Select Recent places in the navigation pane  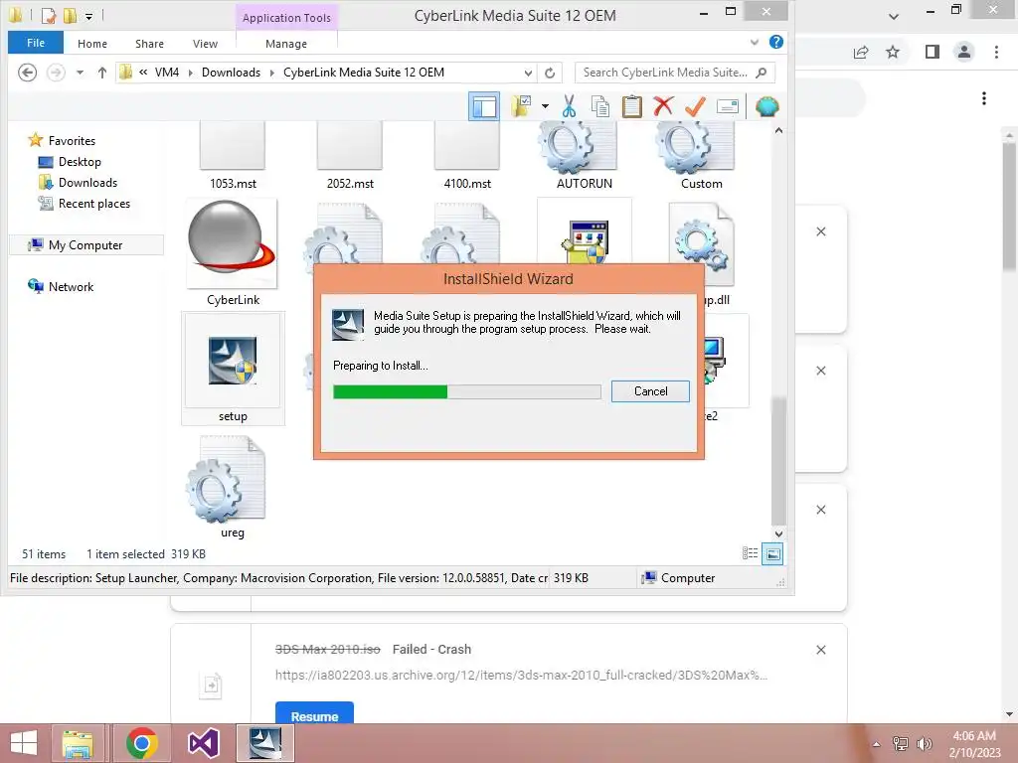pyautogui.click(x=94, y=203)
